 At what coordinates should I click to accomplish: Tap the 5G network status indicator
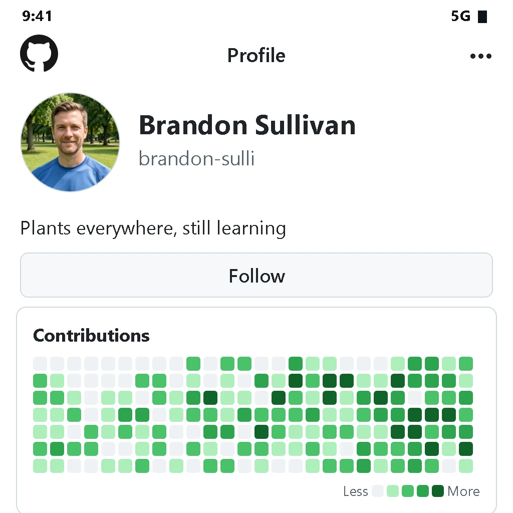(460, 16)
